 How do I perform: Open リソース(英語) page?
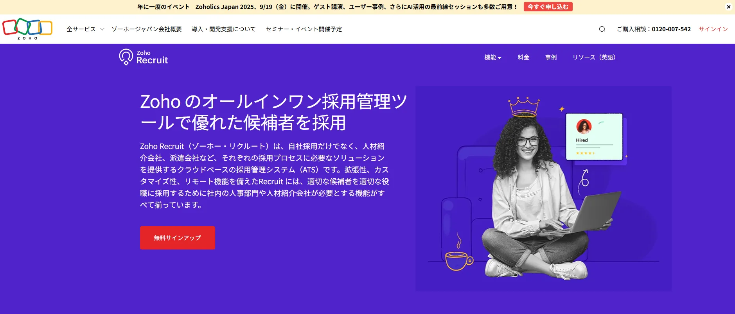(594, 57)
